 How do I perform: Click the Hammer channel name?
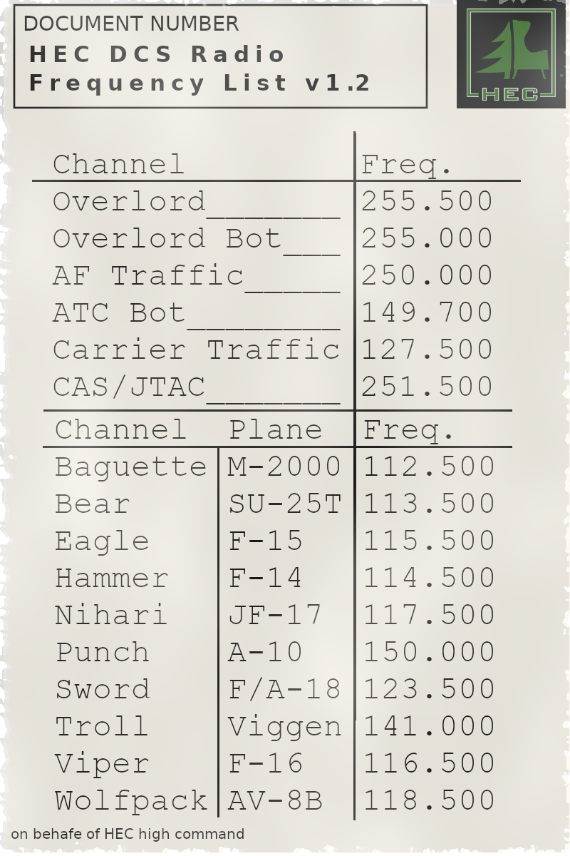tap(112, 579)
